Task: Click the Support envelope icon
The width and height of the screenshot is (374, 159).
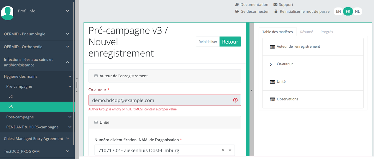Action: [275, 5]
